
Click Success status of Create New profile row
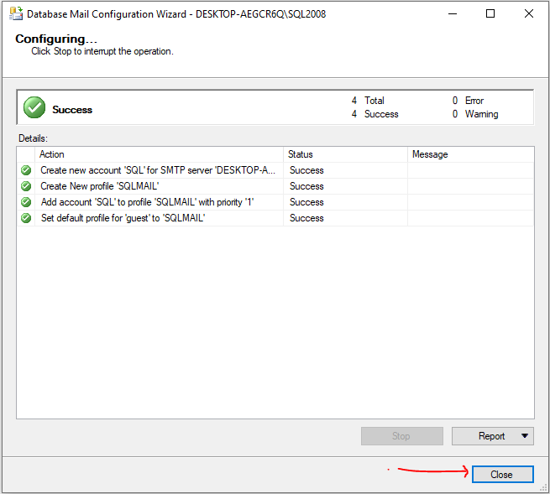(x=306, y=186)
